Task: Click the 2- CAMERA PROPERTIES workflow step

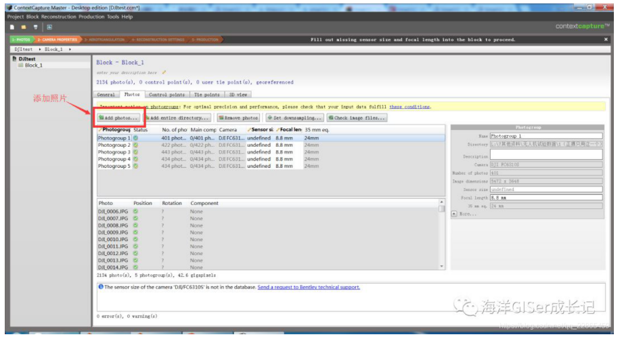Action: click(x=58, y=39)
